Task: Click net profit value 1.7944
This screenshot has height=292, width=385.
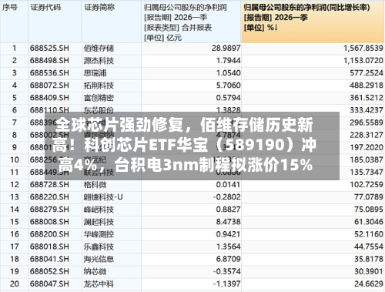Action: click(x=229, y=61)
